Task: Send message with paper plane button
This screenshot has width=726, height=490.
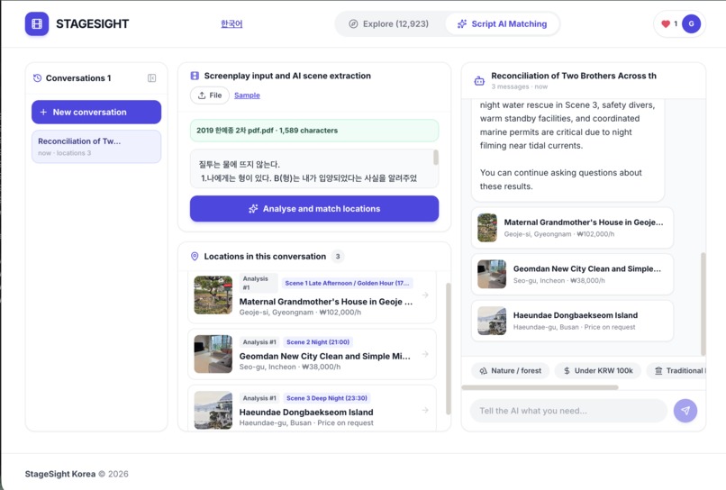Action: pos(685,411)
